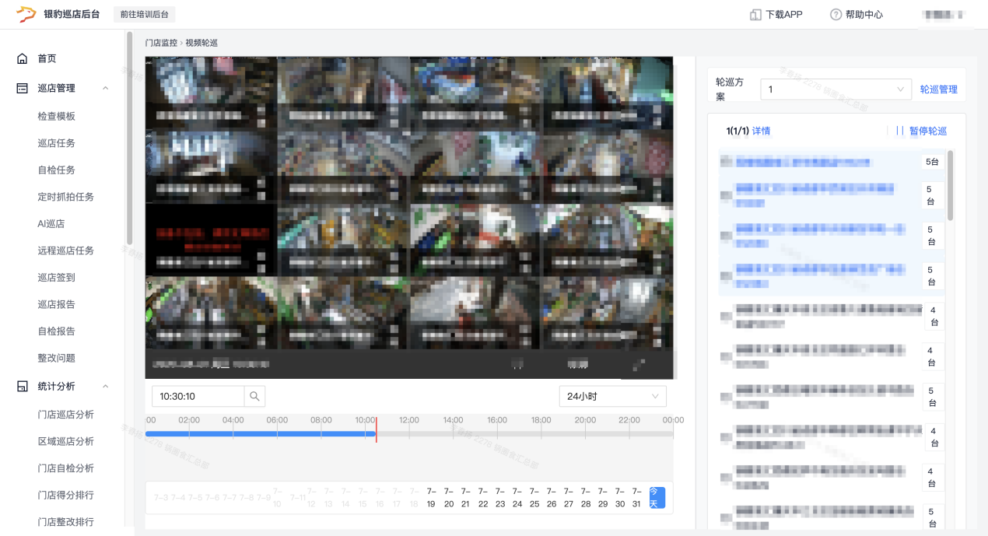The image size is (988, 536).
Task: Click the 银豹 logo in header
Action: click(26, 14)
